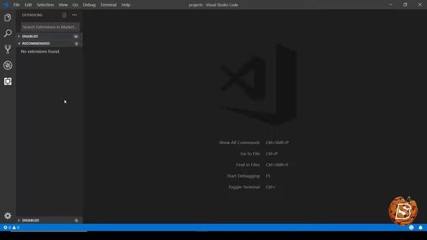Open the Debug view in activity bar

(7, 65)
